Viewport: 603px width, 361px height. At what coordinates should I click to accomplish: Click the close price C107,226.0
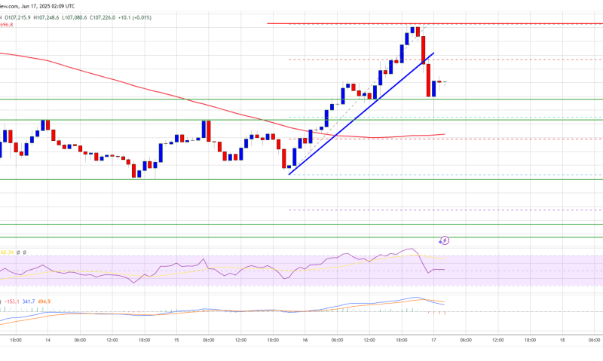tap(103, 17)
